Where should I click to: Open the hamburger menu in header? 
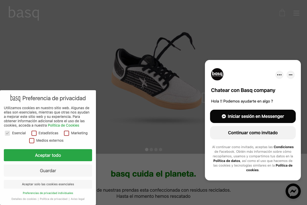pos(296,13)
